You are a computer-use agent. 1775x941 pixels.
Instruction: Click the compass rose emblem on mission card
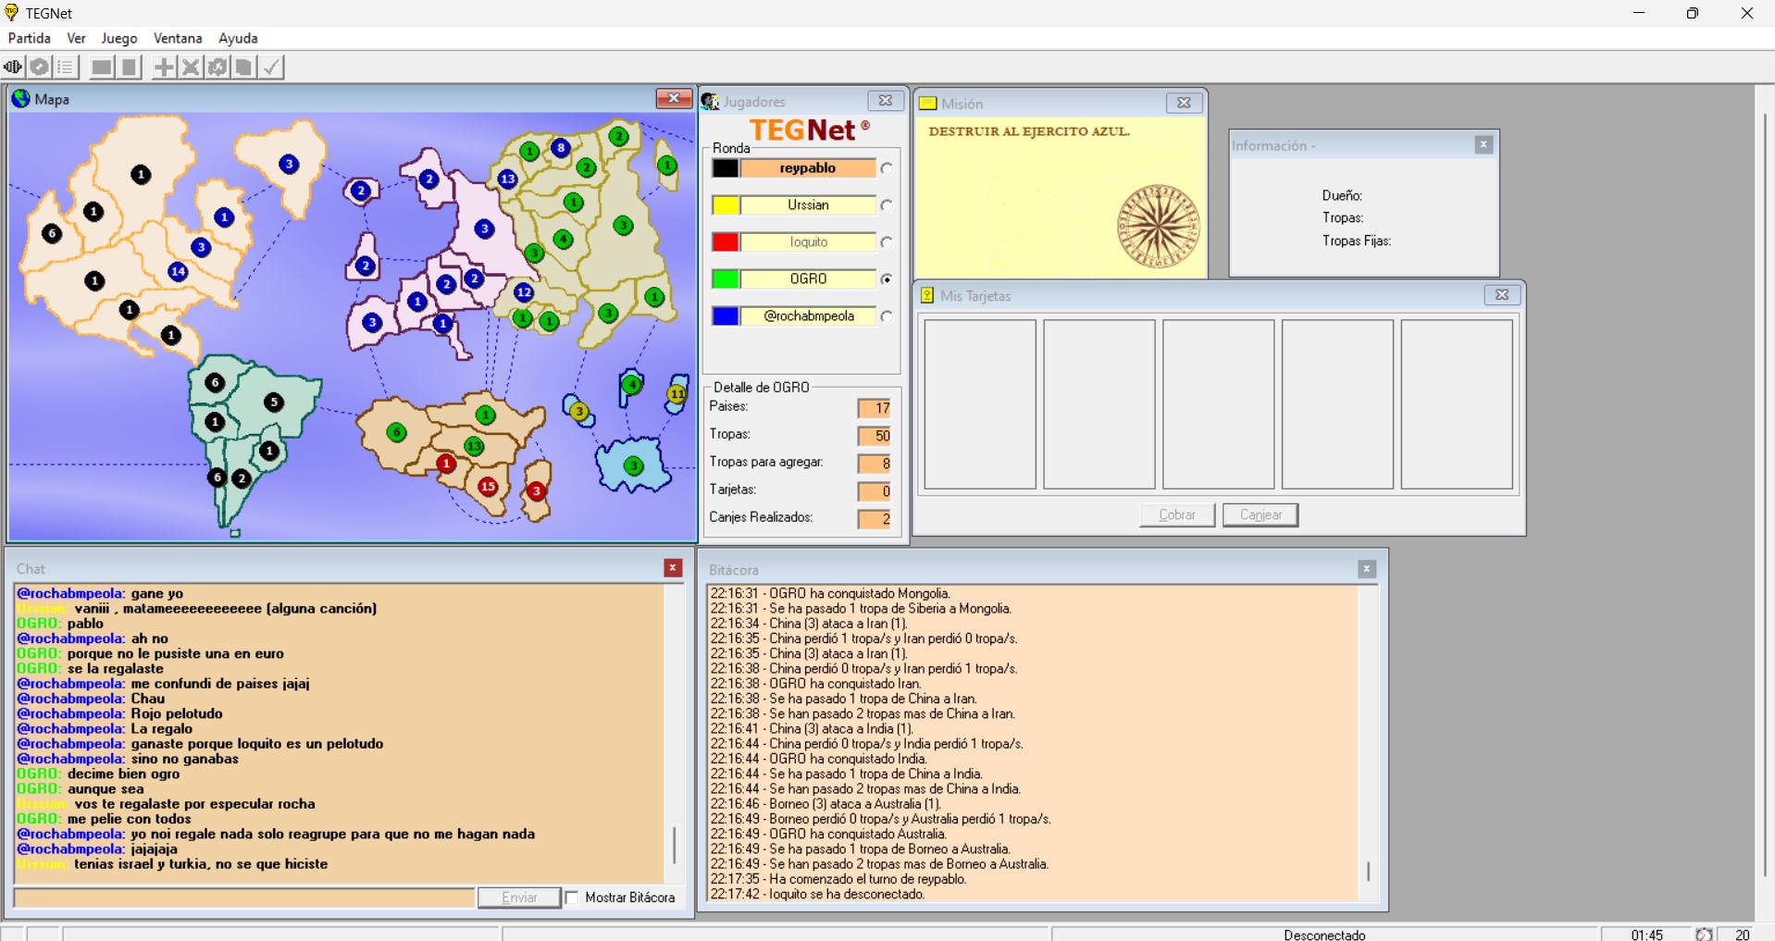click(x=1159, y=227)
